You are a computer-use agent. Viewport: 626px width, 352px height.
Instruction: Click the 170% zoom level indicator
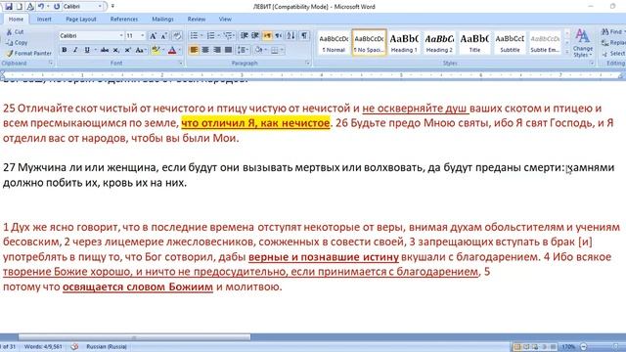(568, 347)
